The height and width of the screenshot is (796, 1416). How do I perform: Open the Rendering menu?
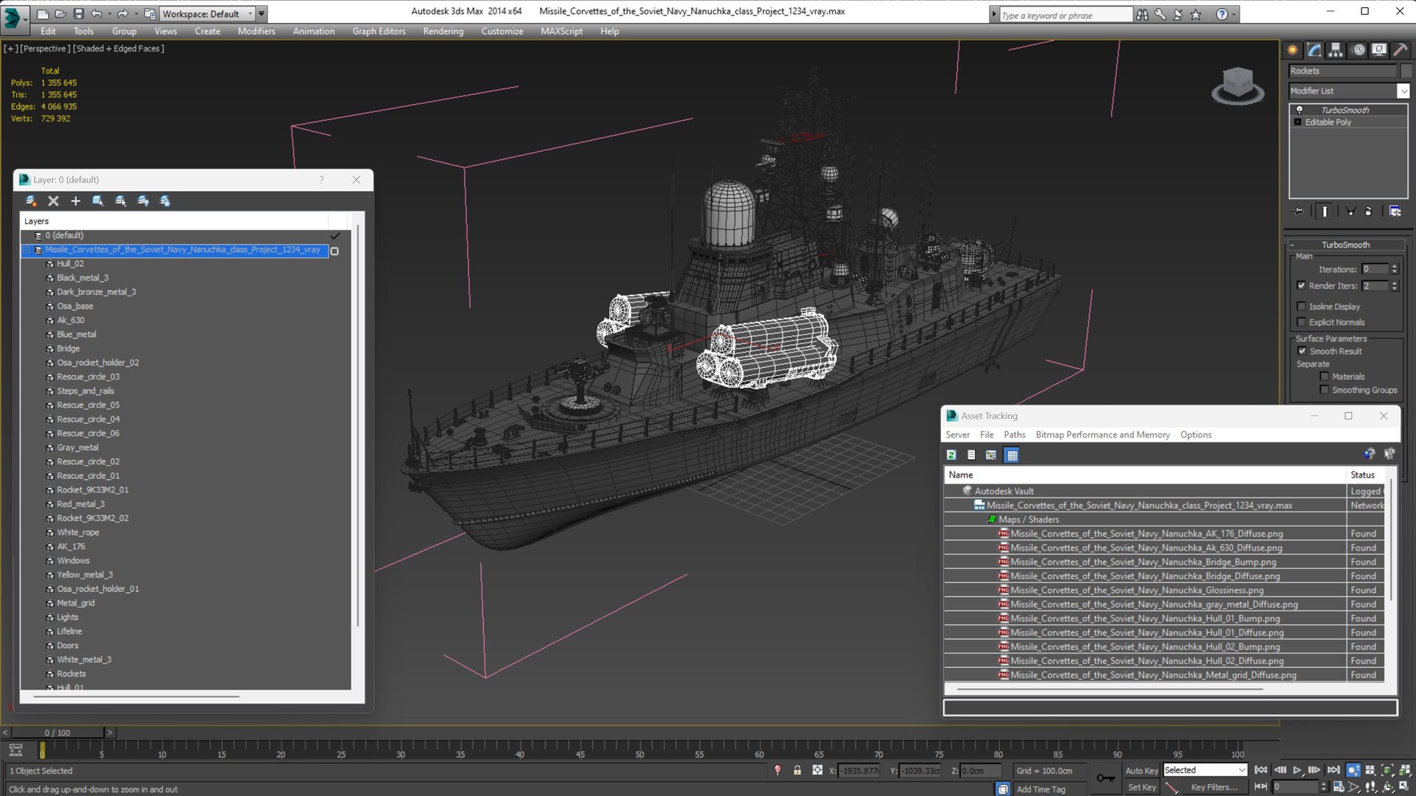[x=442, y=31]
